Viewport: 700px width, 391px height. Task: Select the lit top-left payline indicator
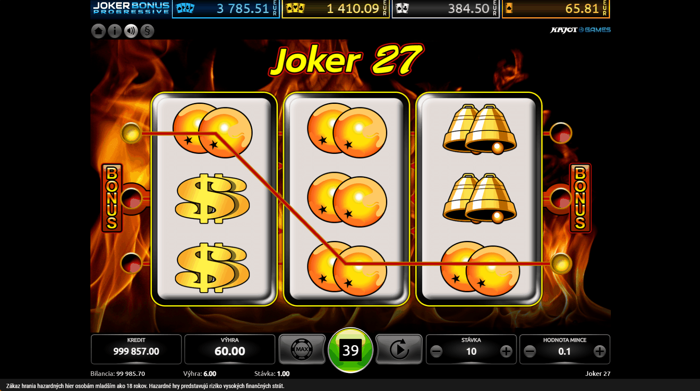tap(131, 133)
